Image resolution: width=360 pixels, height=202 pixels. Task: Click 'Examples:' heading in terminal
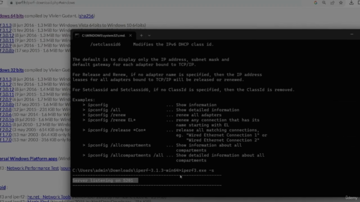84,100
